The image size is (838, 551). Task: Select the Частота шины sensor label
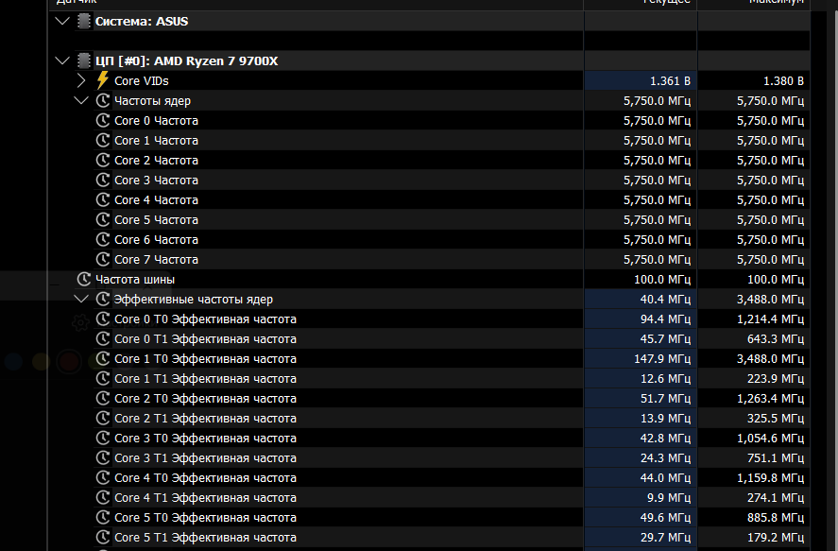coord(135,280)
